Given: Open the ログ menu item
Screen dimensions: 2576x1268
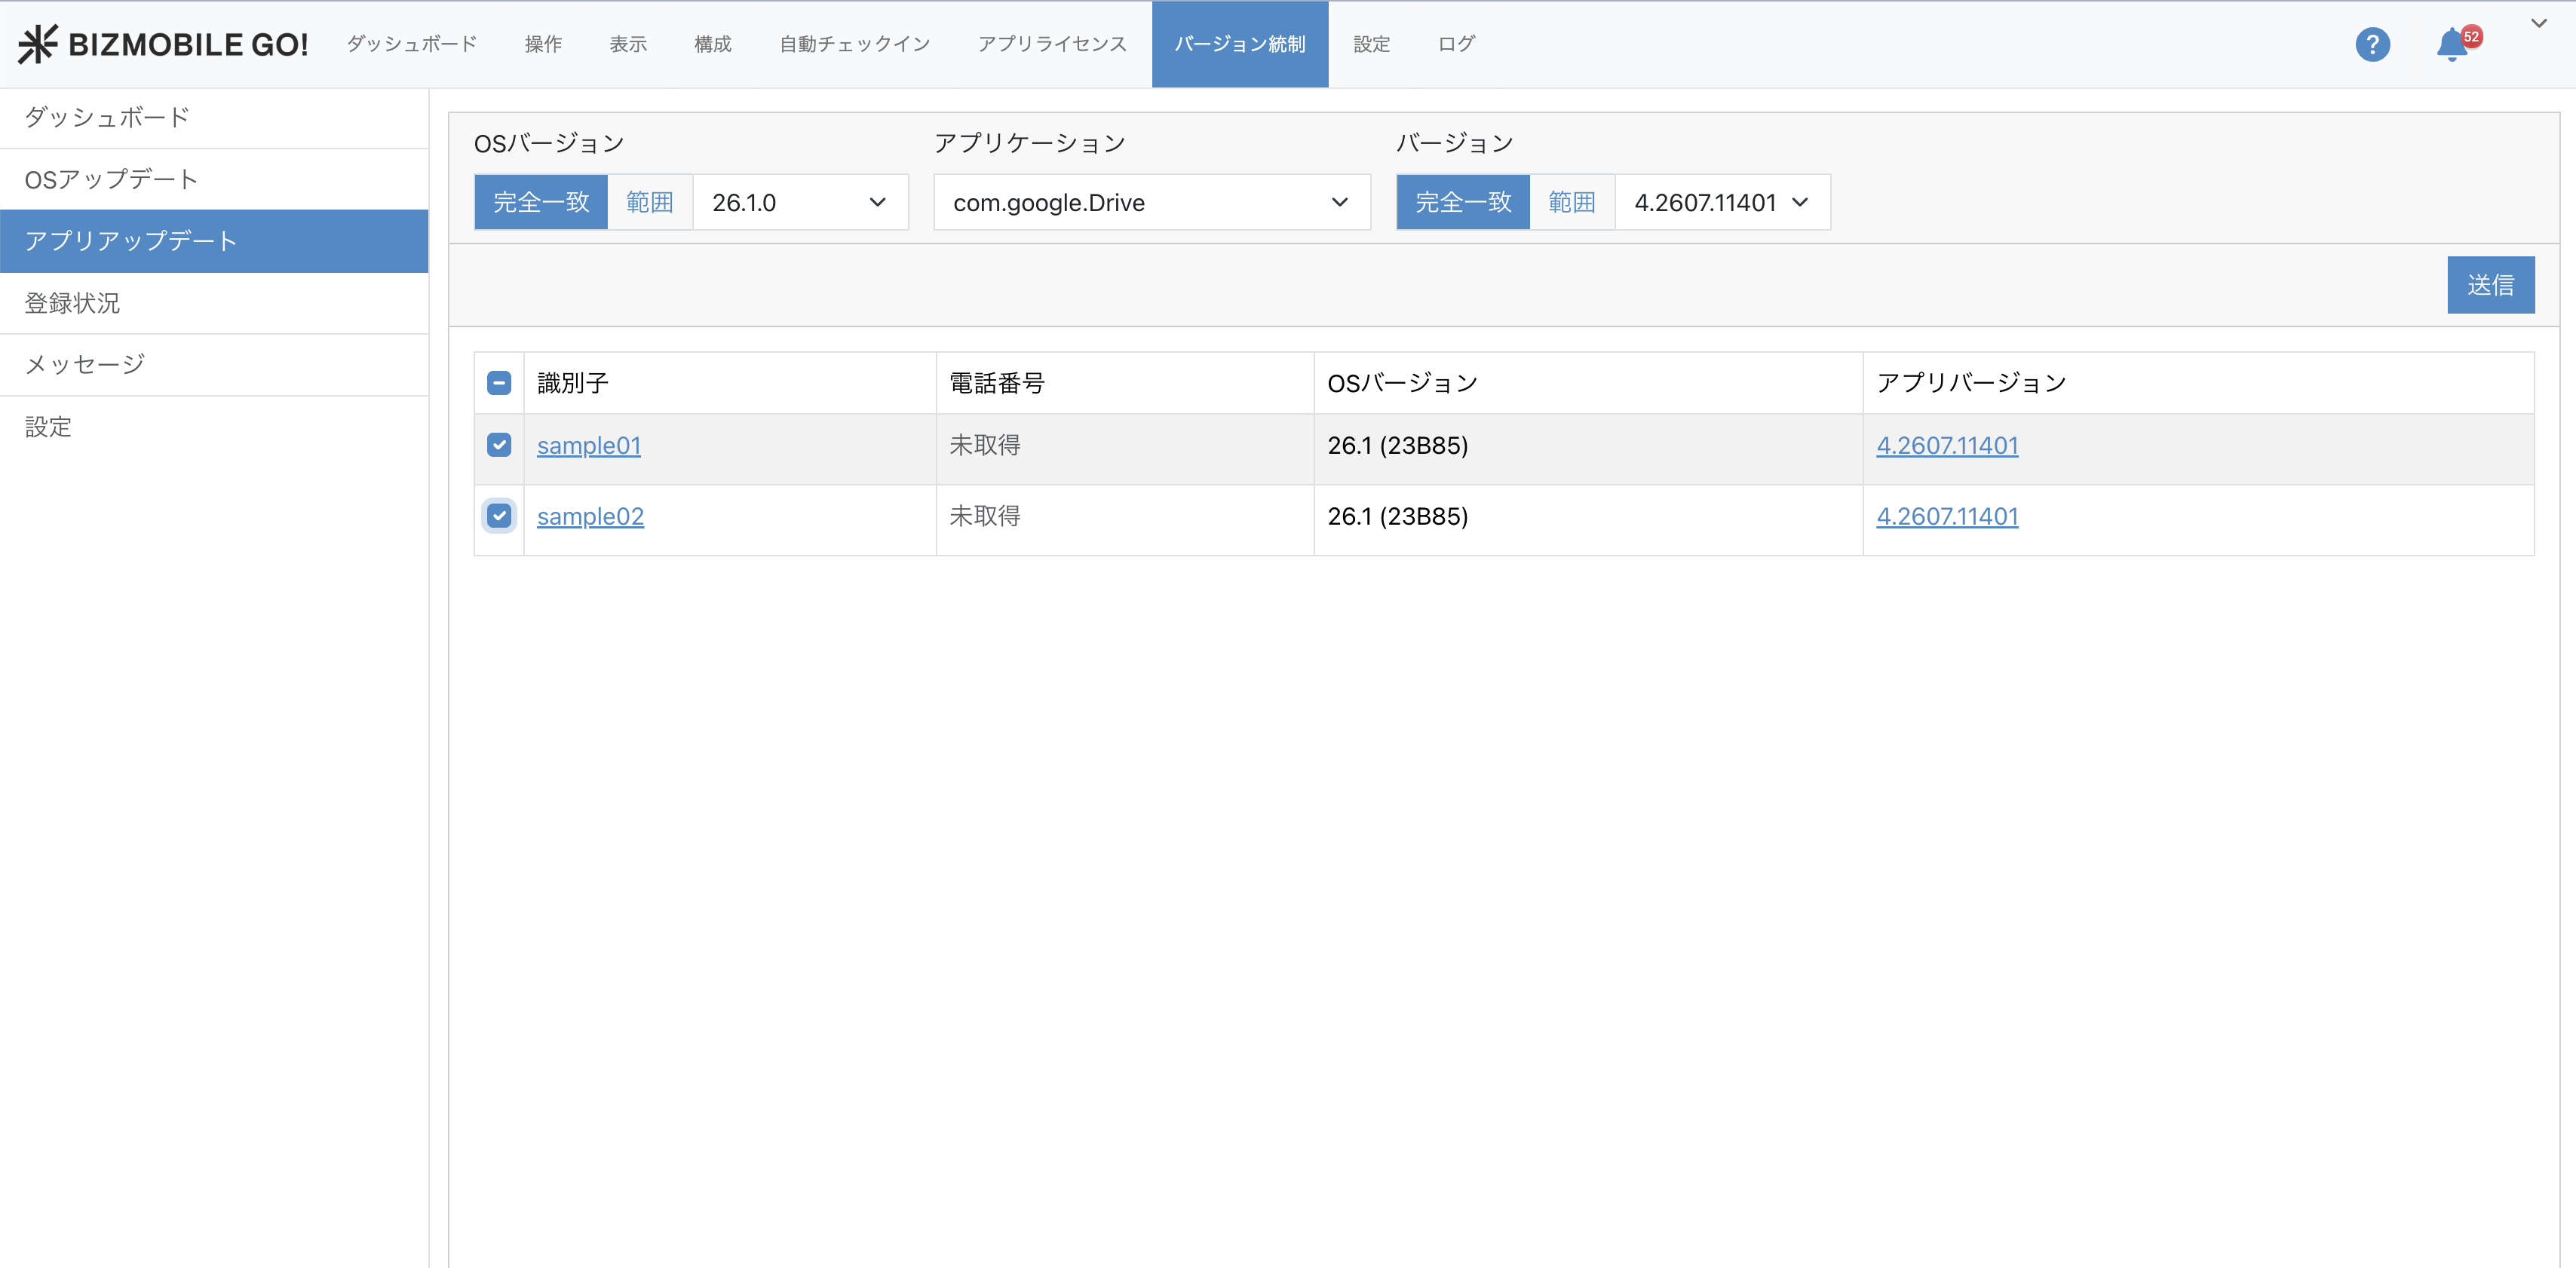Looking at the screenshot, I should pos(1455,44).
